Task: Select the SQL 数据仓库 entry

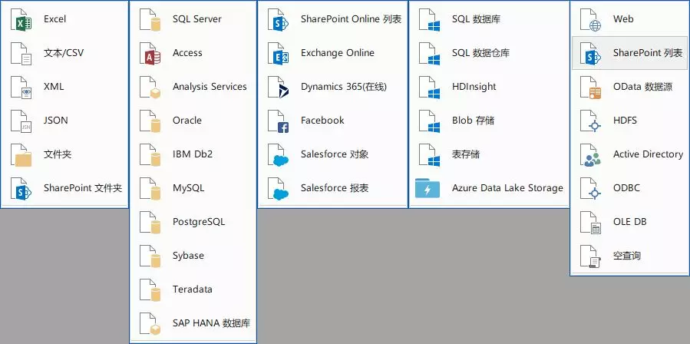Action: coord(489,53)
